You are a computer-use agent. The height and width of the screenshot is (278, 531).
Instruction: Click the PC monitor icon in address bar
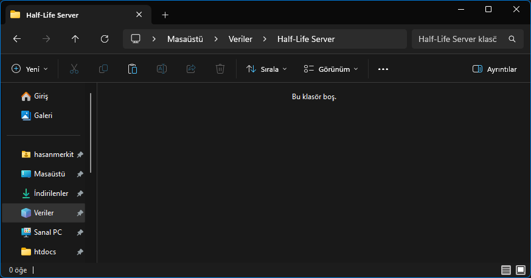(136, 39)
